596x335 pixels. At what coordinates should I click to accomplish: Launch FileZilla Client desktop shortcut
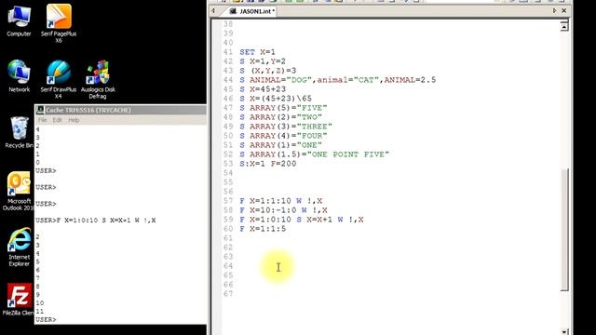point(19,300)
